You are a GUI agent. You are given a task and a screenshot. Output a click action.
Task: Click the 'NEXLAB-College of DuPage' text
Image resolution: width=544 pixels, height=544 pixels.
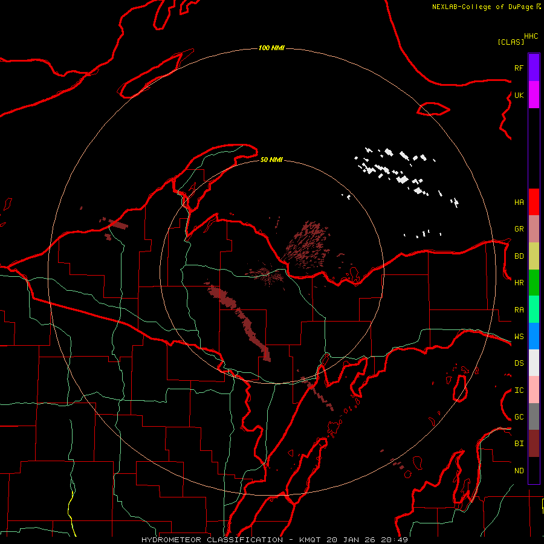click(482, 7)
